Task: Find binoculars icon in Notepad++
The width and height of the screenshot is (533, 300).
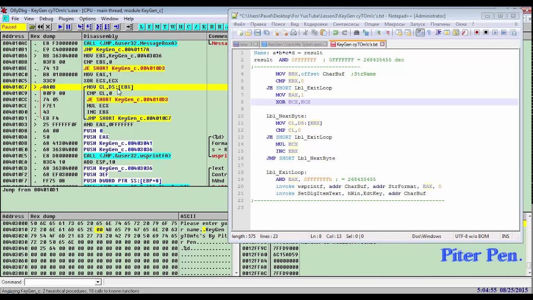Action: 356,32
